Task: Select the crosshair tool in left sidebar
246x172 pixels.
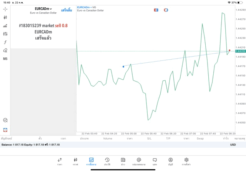Action: (5, 9)
